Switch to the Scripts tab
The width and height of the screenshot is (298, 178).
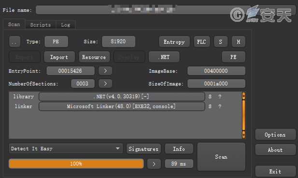pyautogui.click(x=41, y=25)
